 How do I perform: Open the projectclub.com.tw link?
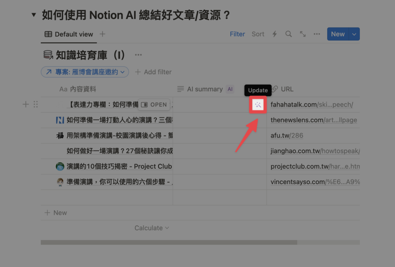[x=315, y=166]
